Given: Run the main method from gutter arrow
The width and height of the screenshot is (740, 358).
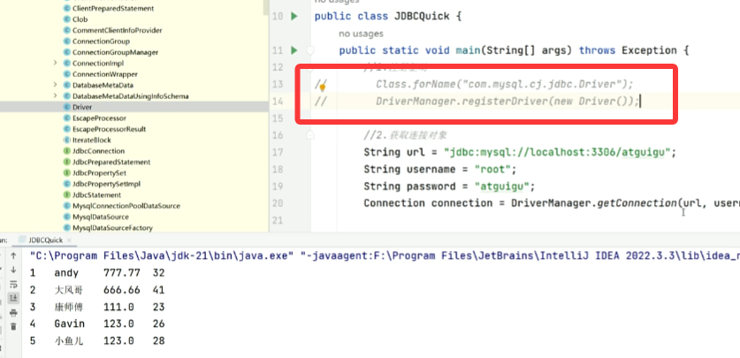Looking at the screenshot, I should (x=294, y=50).
